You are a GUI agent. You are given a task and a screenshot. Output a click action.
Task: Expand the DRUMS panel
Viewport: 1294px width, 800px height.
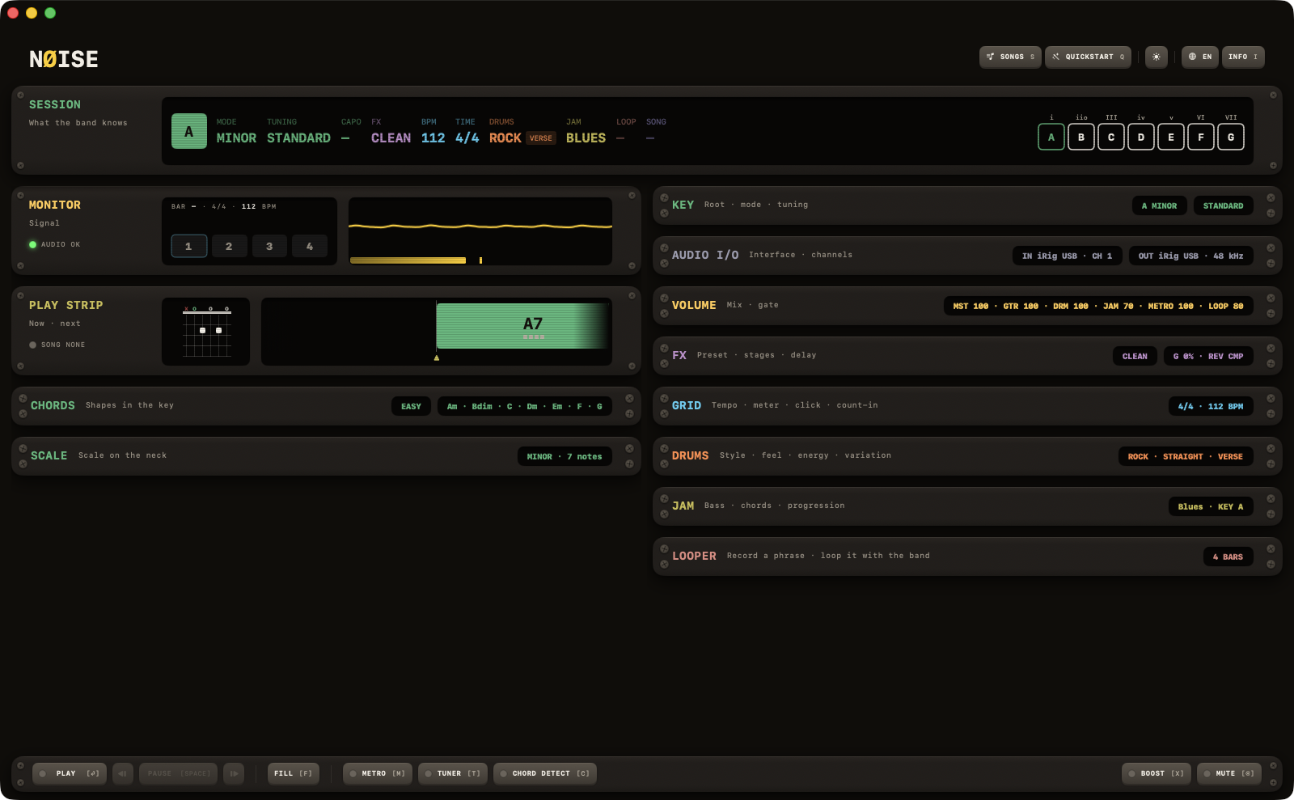[x=967, y=456]
